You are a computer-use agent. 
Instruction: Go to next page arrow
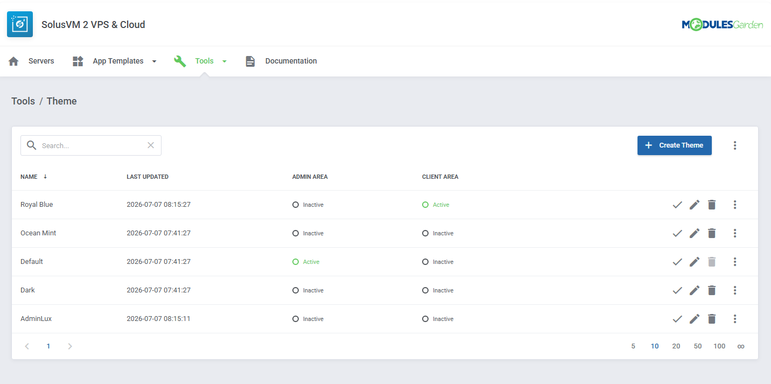pyautogui.click(x=70, y=346)
